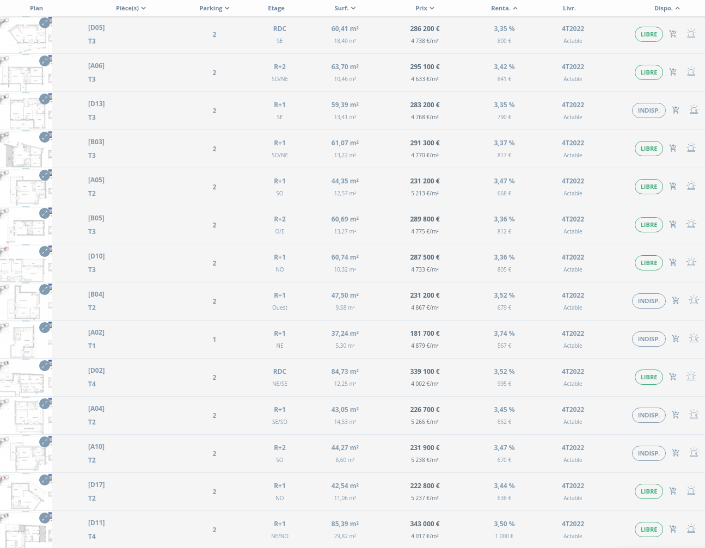This screenshot has width=705, height=548.
Task: Click the LIBRE badge for lot D05
Action: [648, 34]
